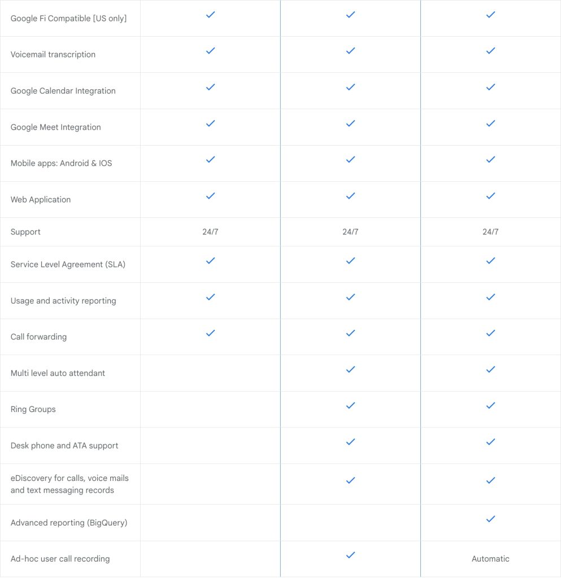Click Web Application checkmark in first plan column

[x=210, y=196]
